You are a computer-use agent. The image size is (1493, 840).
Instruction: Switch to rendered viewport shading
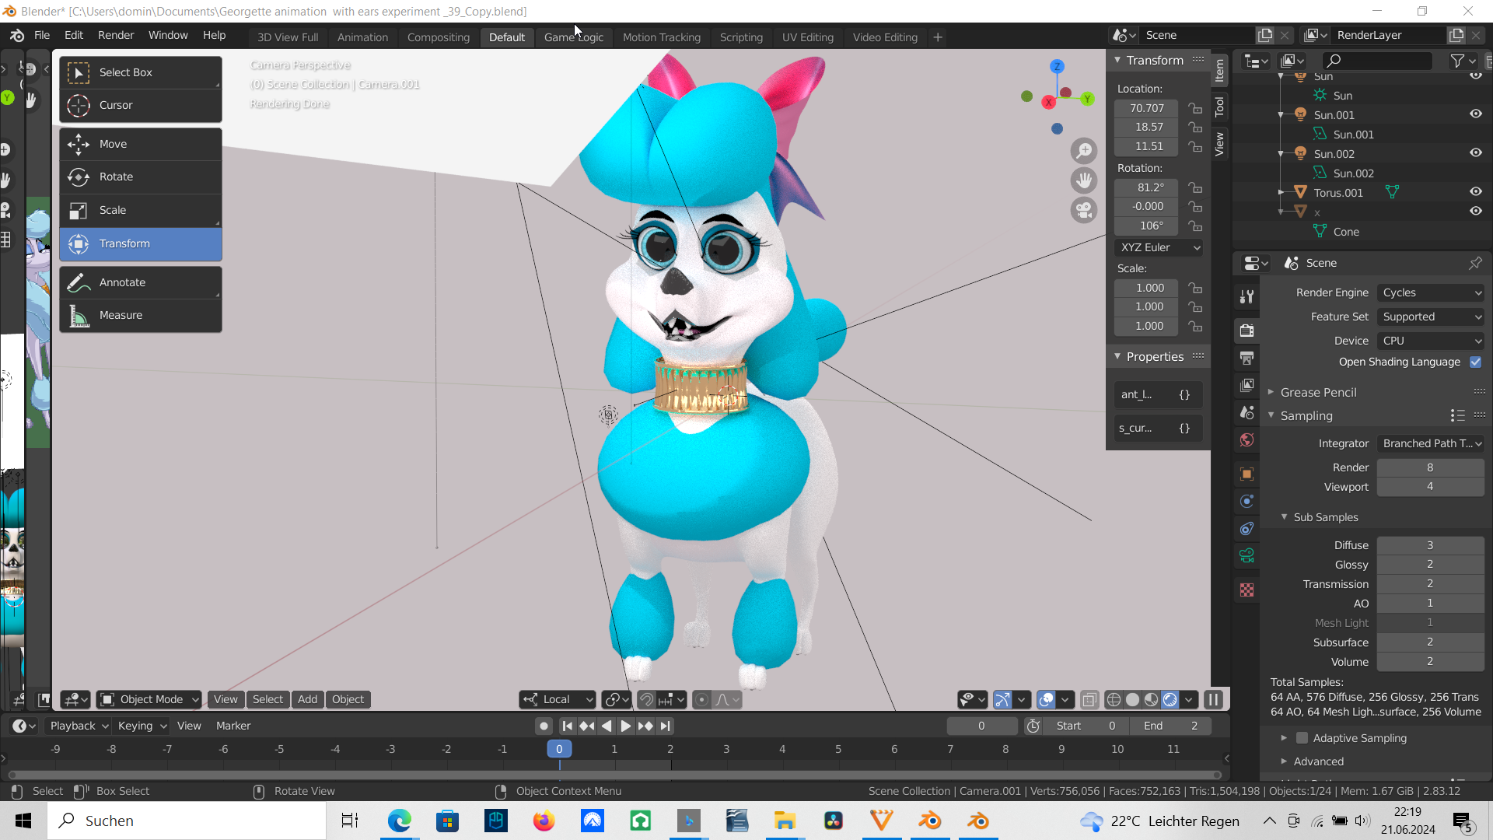coord(1170,699)
